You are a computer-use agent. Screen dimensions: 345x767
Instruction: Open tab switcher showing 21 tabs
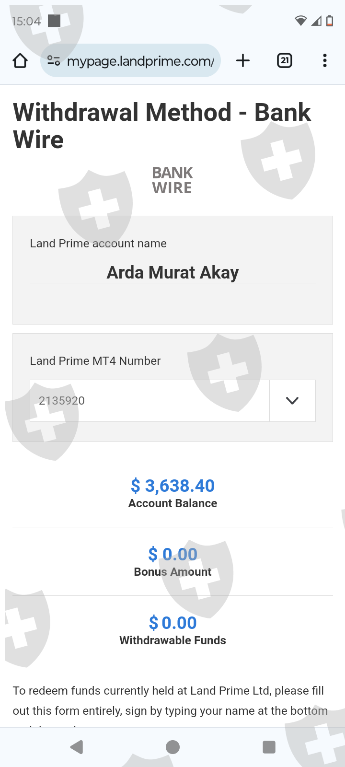coord(285,60)
